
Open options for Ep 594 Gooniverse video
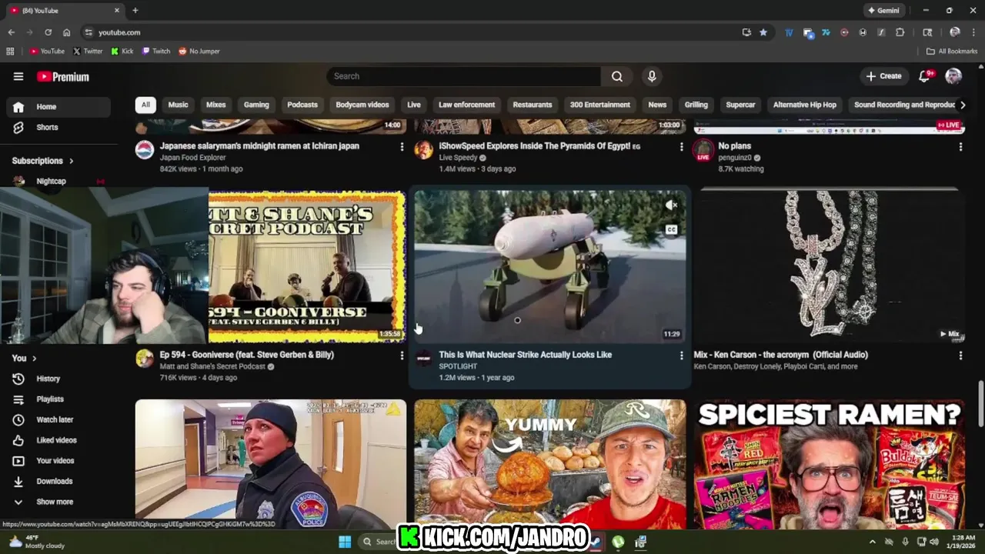click(402, 355)
